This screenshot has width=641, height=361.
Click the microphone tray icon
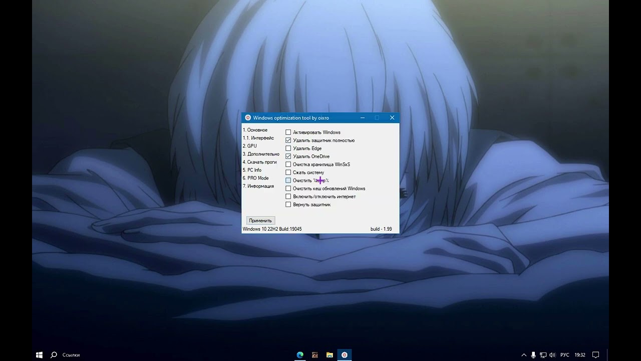tap(534, 355)
